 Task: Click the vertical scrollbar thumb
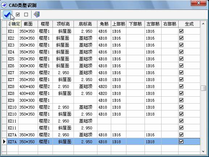203,88
